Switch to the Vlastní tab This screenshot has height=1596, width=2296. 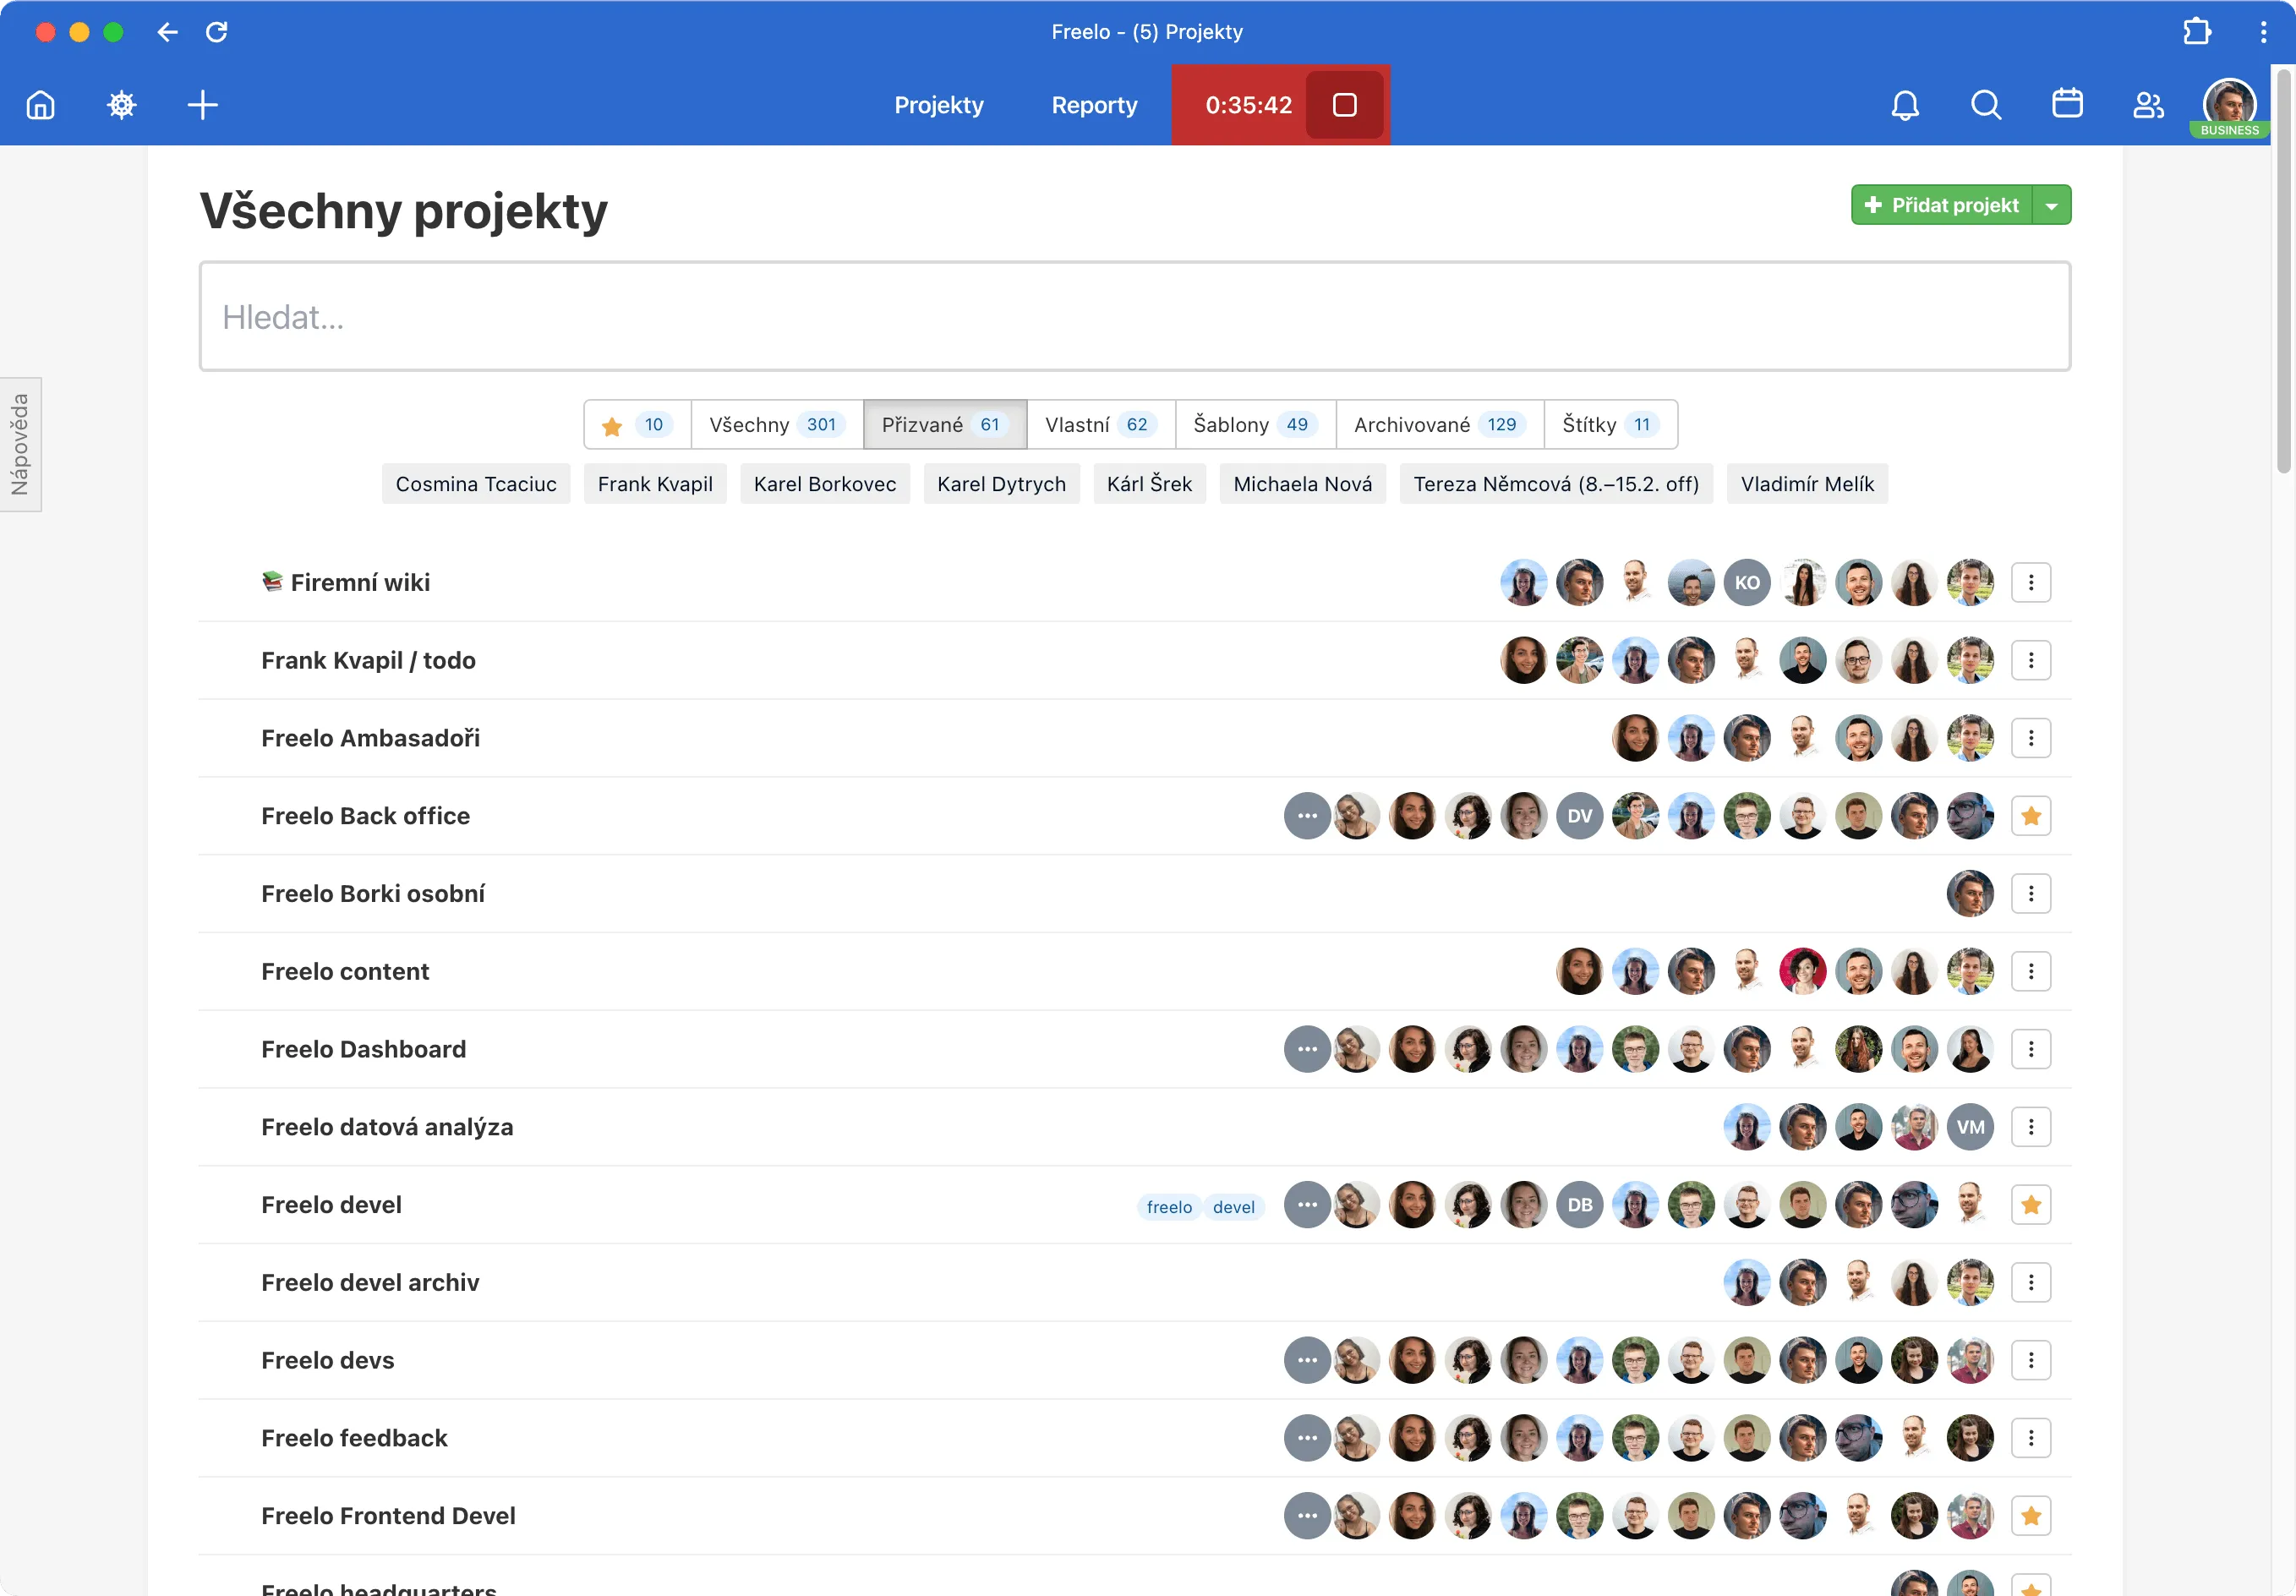point(1101,425)
